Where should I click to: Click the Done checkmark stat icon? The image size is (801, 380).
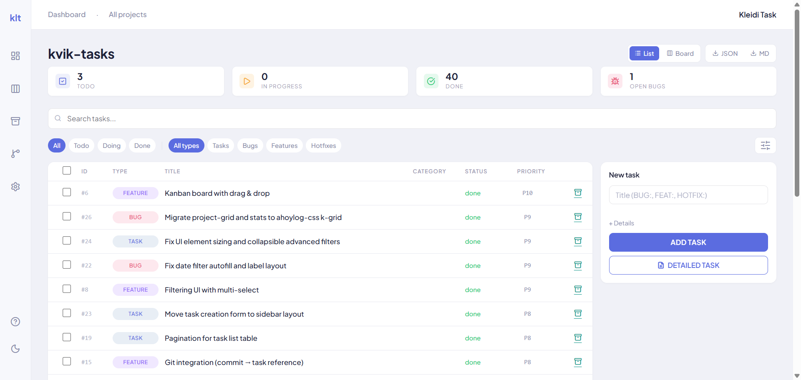click(431, 81)
